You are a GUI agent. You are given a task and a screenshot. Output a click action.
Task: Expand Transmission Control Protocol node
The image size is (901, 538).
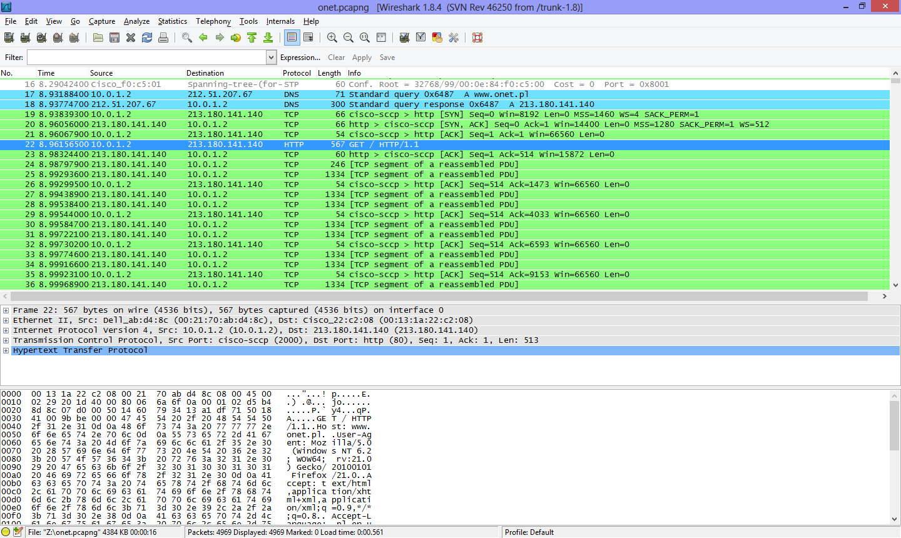[x=6, y=340]
